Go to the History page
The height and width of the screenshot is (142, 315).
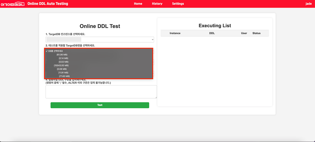157,4
